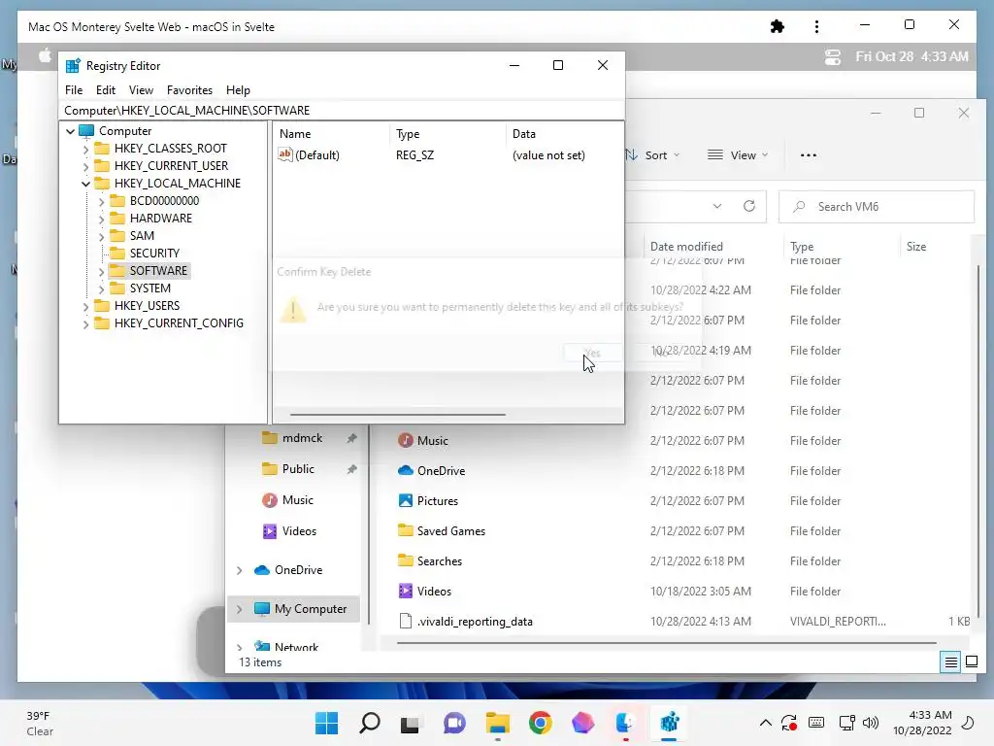The image size is (994, 746).
Task: Open the pink gem-shaped taskbar app
Action: tap(582, 723)
